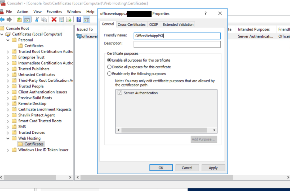
Task: Click the Remote Desktop folder icon
Action: click(x=14, y=103)
